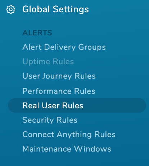Select Security Rules alert option
The height and width of the screenshot is (166, 149).
(50, 120)
